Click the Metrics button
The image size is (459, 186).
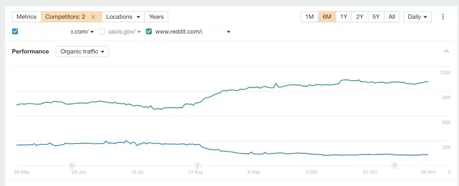coord(26,17)
